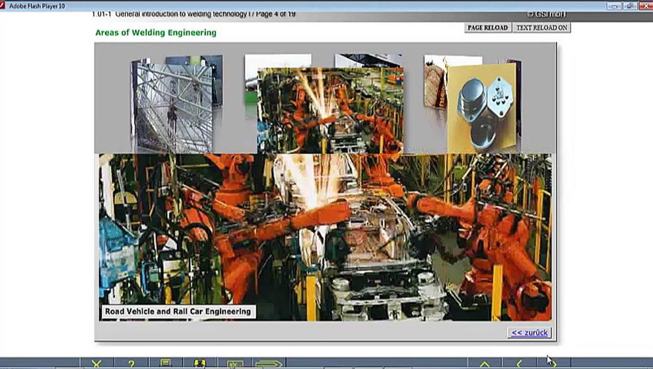Maximize the Flash Player window
This screenshot has width=653, height=369.
[x=630, y=6]
